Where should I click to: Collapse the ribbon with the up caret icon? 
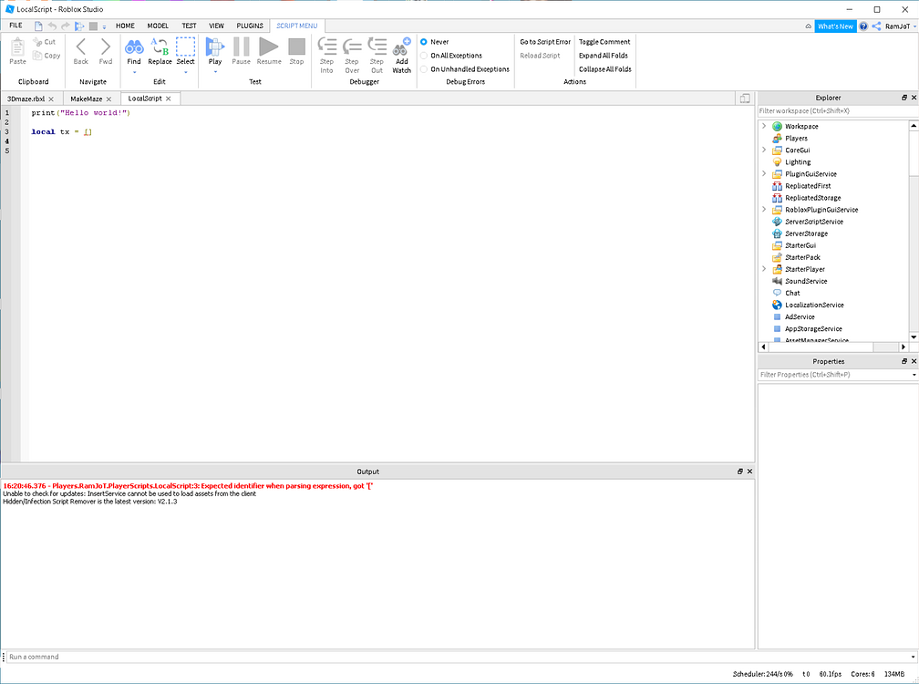(x=808, y=26)
